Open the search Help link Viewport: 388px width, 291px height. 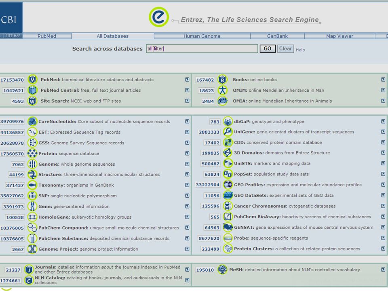(x=300, y=50)
